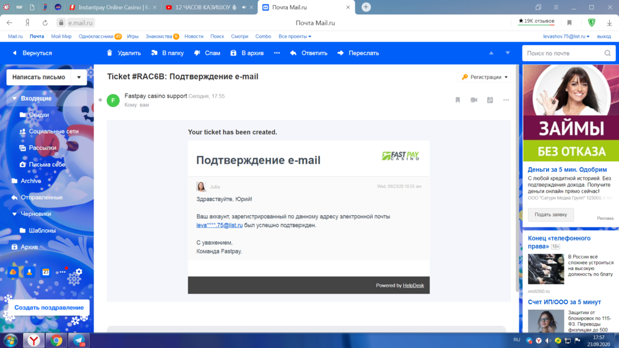619x348 pixels.
Task: Archive the message with В архив
Action: [247, 53]
